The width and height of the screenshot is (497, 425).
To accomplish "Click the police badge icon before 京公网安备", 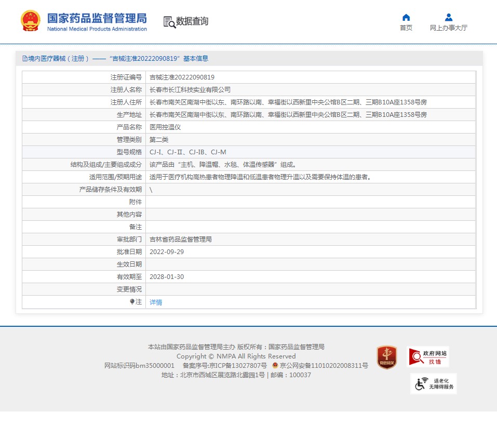I will [275, 365].
